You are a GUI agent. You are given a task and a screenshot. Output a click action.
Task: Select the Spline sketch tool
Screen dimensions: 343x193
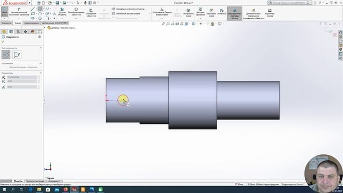[x=47, y=9]
